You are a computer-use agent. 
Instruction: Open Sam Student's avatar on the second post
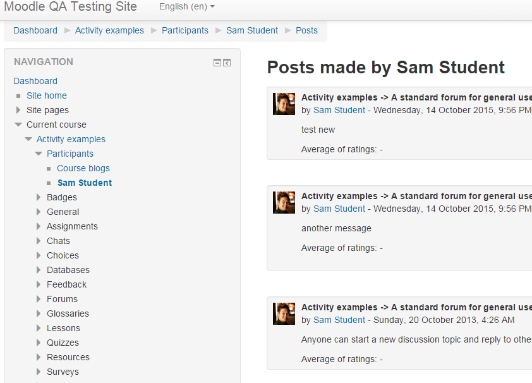(284, 202)
